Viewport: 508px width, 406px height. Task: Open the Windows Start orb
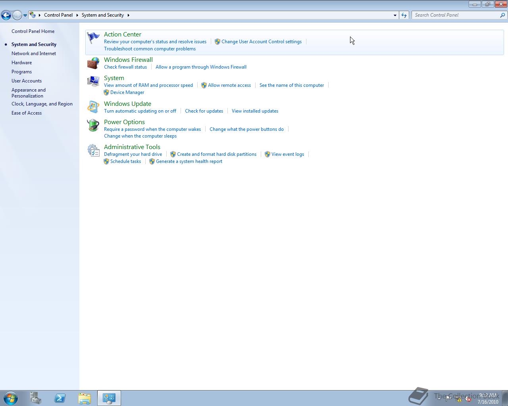11,398
